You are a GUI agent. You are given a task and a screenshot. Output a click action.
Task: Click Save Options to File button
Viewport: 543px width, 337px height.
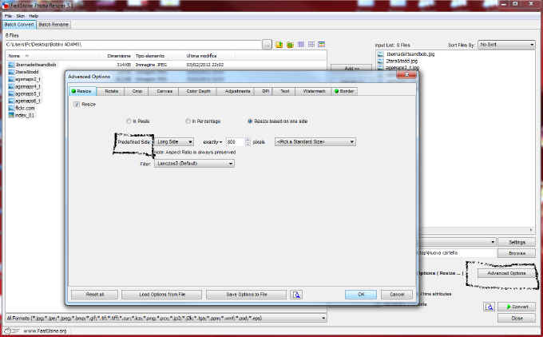tap(246, 295)
